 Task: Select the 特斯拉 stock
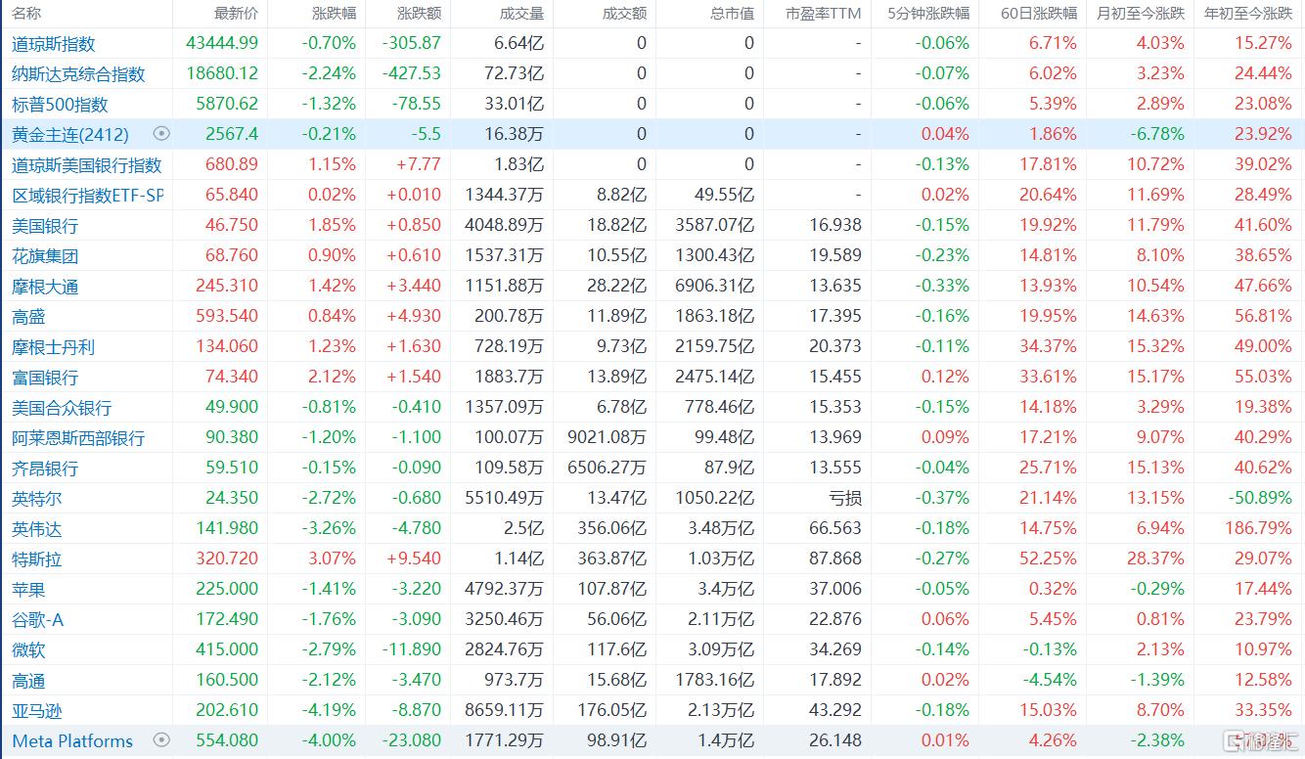(37, 558)
